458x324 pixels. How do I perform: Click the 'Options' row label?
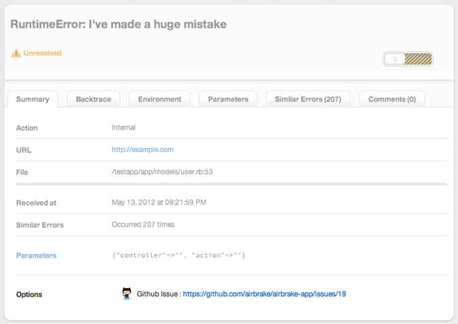pos(29,295)
